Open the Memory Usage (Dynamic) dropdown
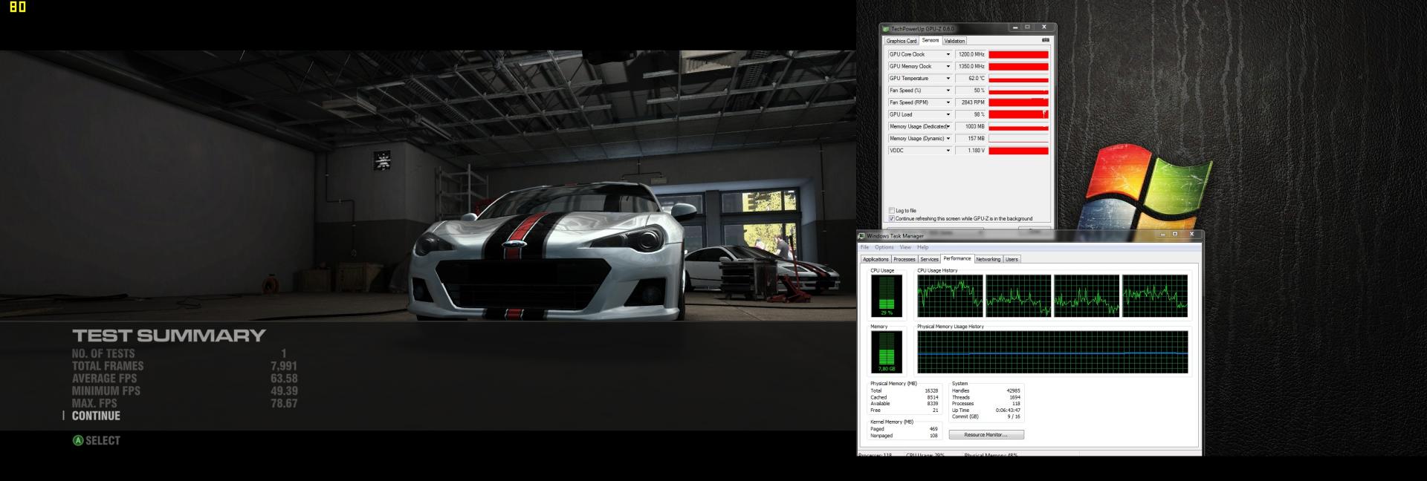 [948, 138]
